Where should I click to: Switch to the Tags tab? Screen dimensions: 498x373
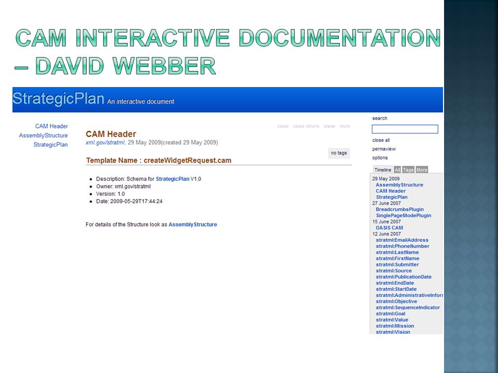(408, 170)
